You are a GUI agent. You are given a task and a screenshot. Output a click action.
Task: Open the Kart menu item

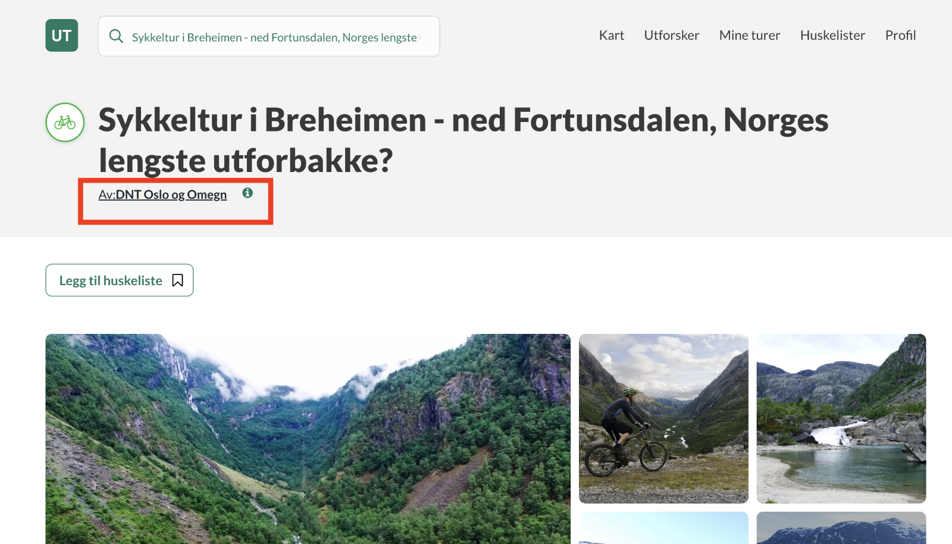[612, 36]
